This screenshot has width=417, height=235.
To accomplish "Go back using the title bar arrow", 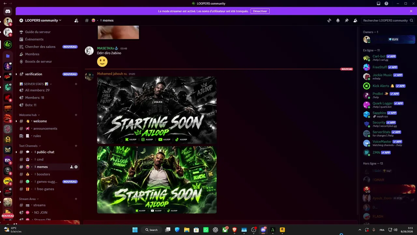I will (x=5, y=4).
